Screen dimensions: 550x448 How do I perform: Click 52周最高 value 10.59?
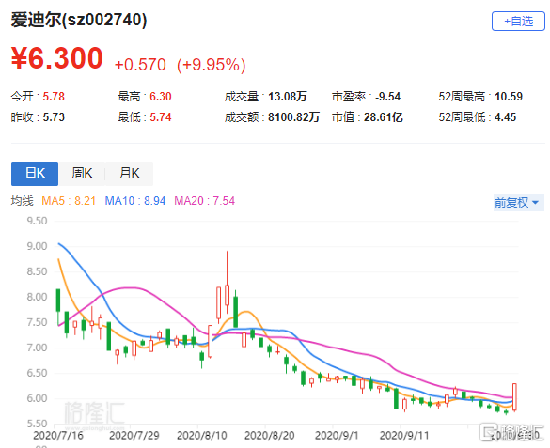[x=509, y=97]
